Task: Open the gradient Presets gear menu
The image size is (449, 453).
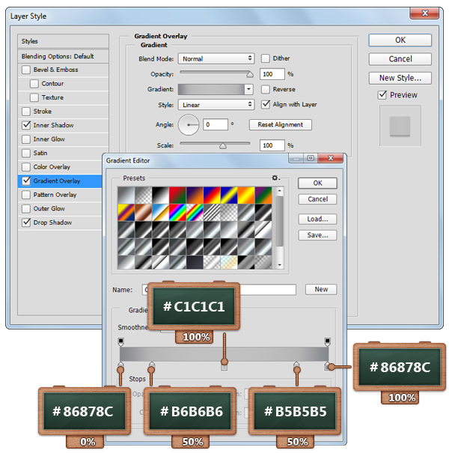Action: 275,178
